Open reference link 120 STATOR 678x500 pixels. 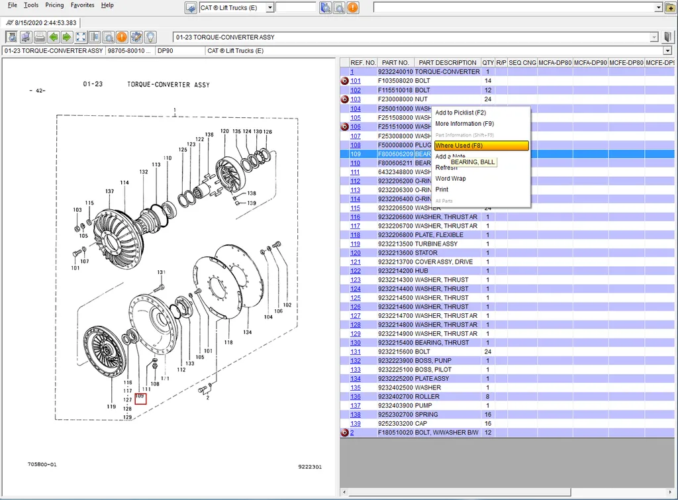pyautogui.click(x=356, y=253)
